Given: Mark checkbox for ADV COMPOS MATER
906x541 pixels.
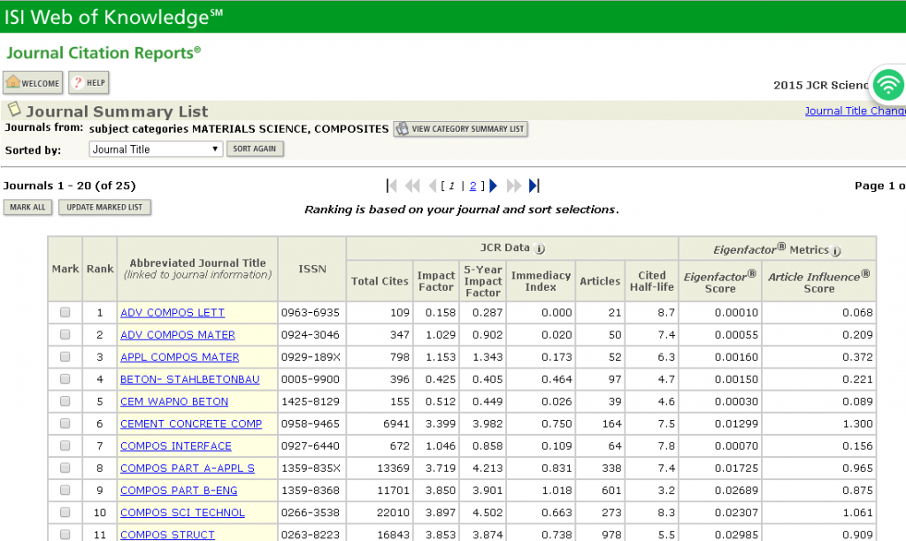Looking at the screenshot, I should pyautogui.click(x=65, y=334).
